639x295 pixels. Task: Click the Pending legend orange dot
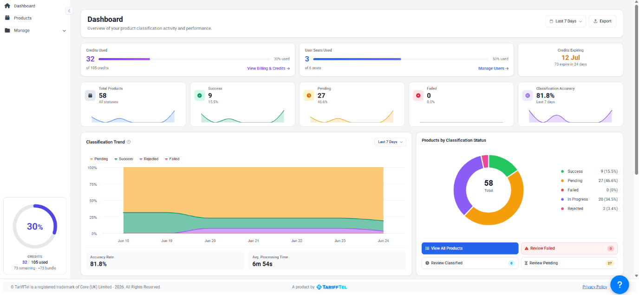pyautogui.click(x=562, y=181)
